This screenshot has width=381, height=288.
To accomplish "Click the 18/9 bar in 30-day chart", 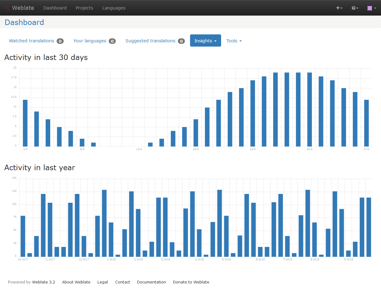I will 196,133.
